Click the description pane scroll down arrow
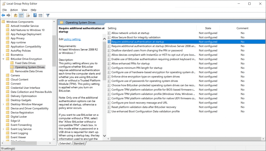266x151 pixels. coord(104,136)
